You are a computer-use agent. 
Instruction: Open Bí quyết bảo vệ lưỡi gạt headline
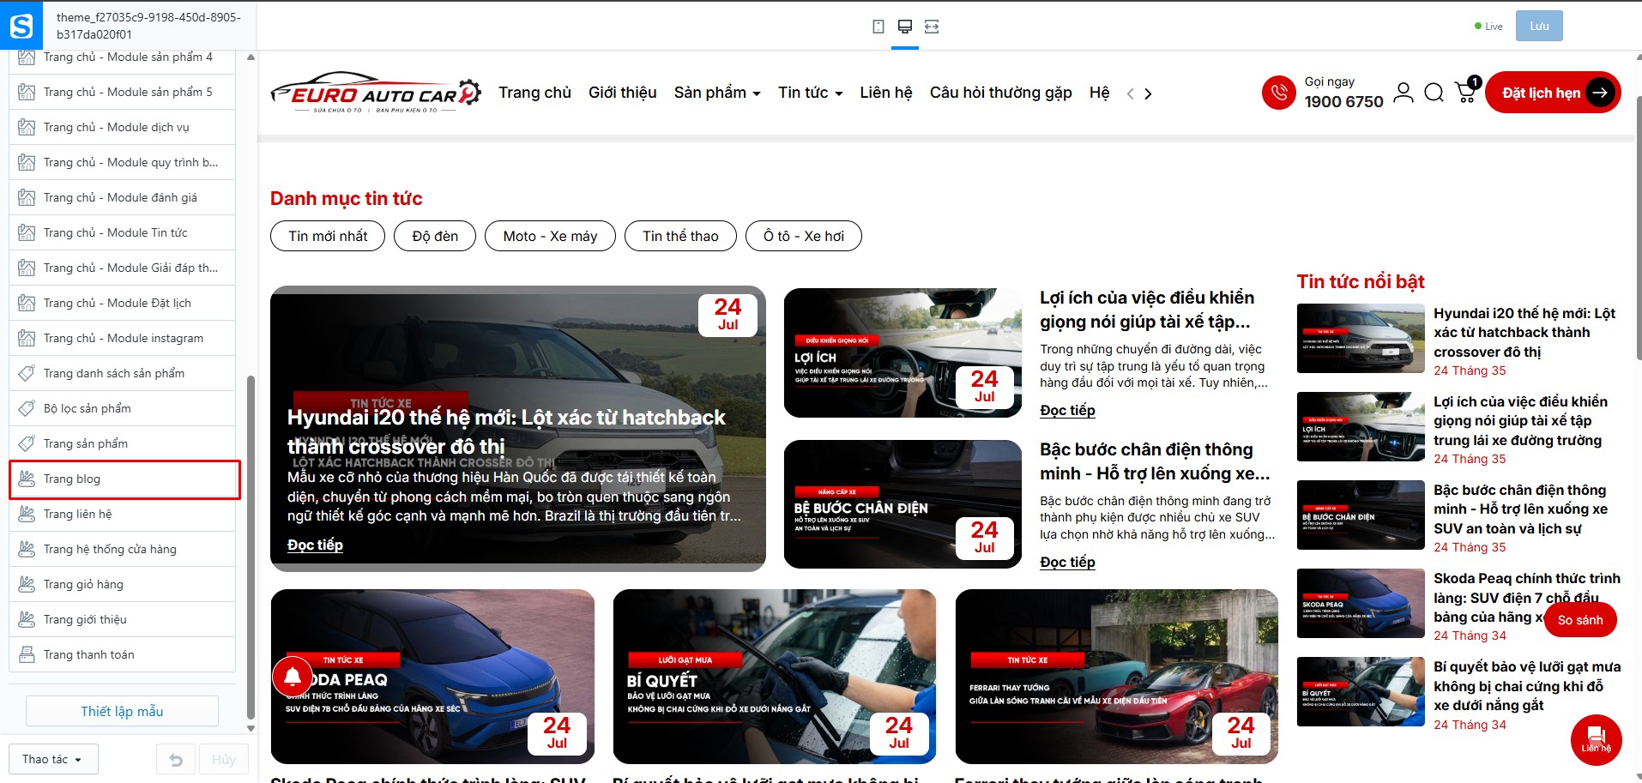point(1527,686)
